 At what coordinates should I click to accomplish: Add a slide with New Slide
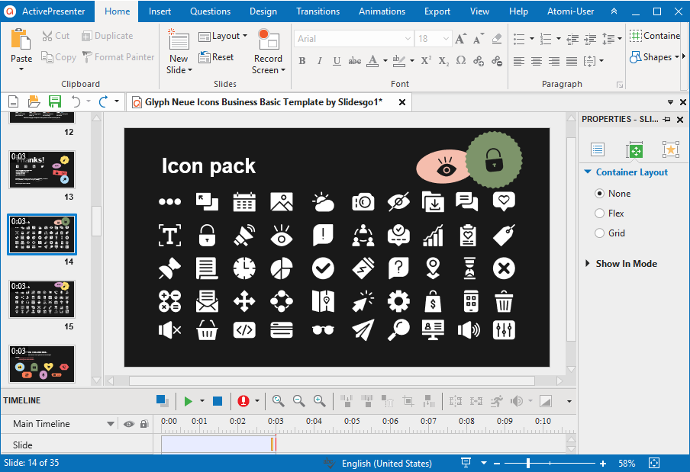[x=178, y=50]
